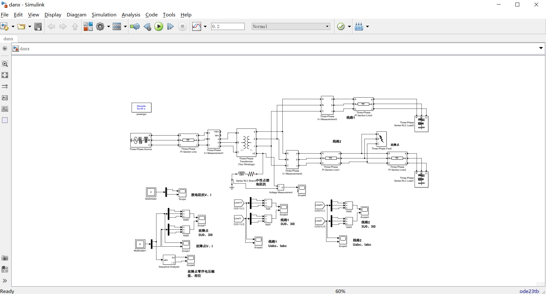Click the Stop simulation button
Viewport: 546px width, 294px height.
click(183, 26)
